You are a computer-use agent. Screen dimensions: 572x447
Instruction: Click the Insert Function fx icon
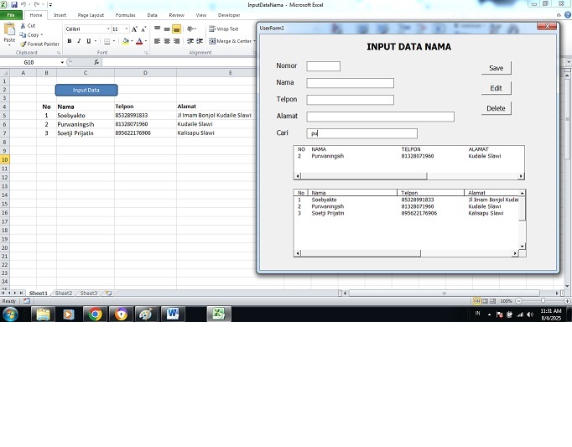(96, 62)
